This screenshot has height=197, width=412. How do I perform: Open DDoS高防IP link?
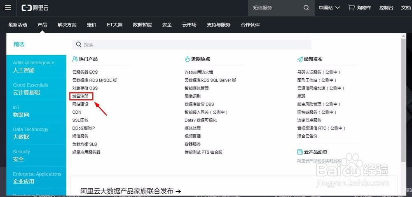tap(84, 128)
